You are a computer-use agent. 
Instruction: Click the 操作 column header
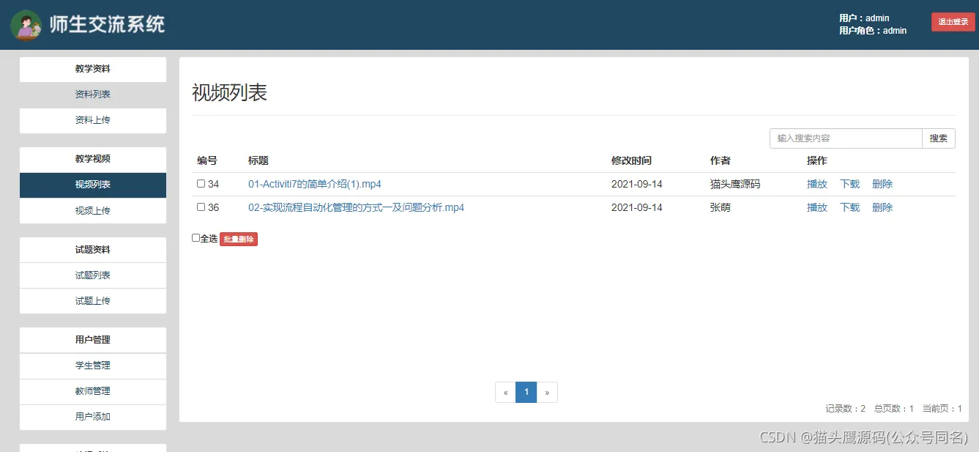[x=817, y=160]
